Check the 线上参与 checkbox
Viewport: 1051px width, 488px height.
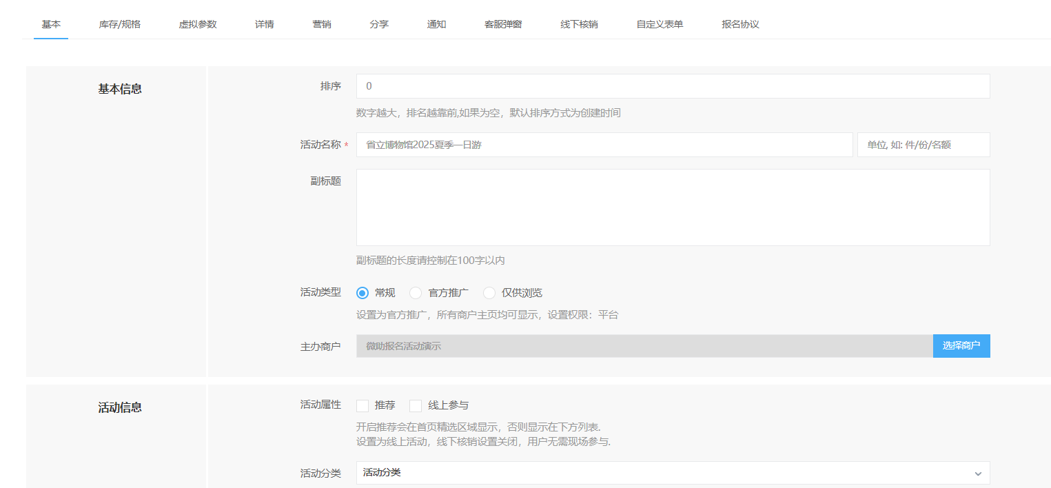pos(416,405)
